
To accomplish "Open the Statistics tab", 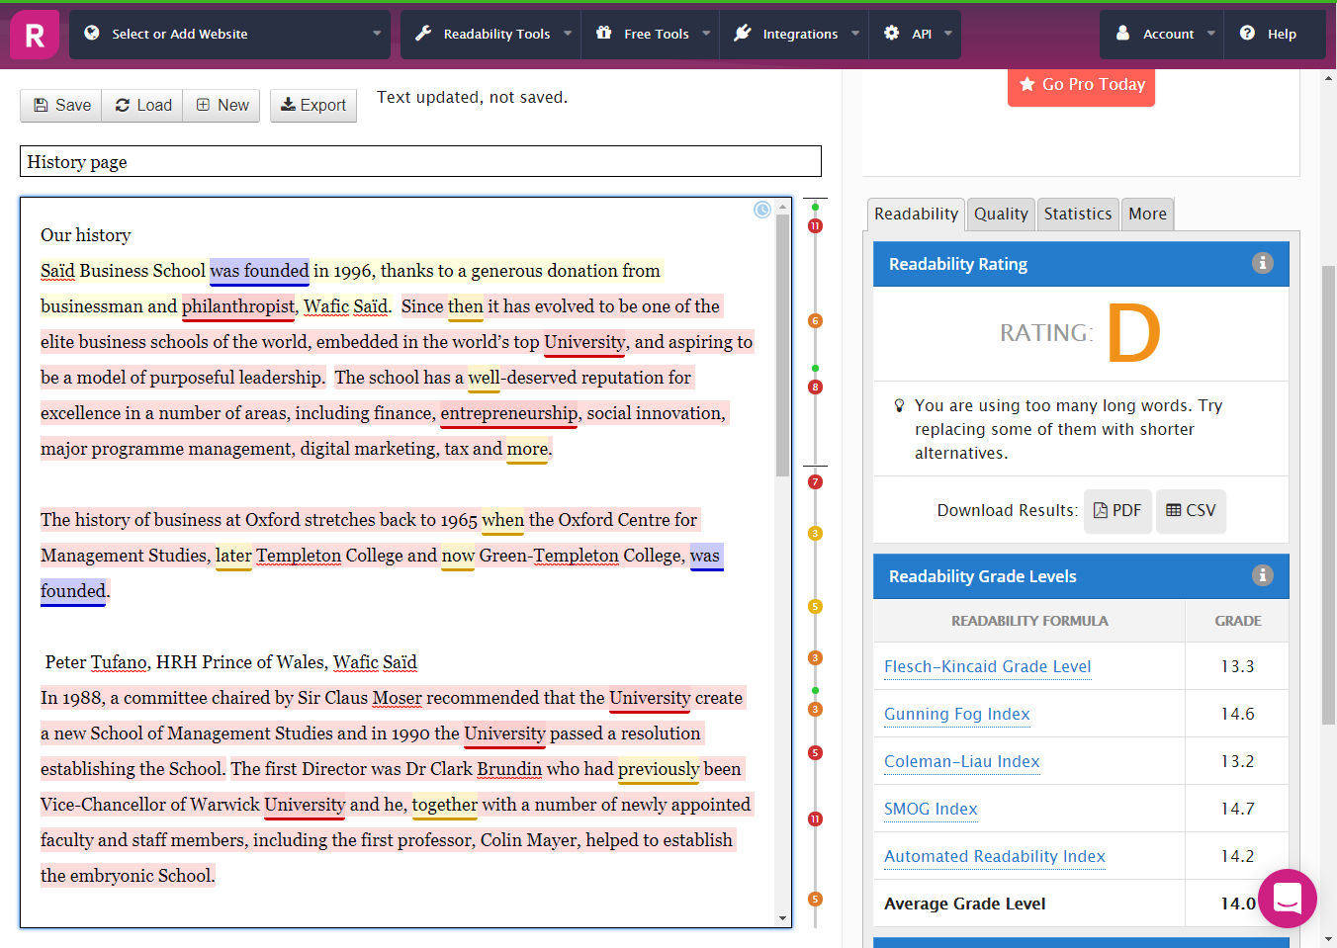I will (1078, 214).
